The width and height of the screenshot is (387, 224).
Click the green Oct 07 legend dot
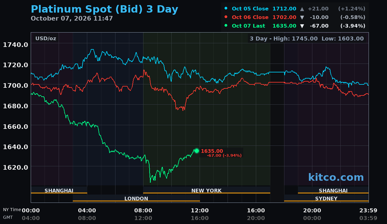(x=226, y=26)
